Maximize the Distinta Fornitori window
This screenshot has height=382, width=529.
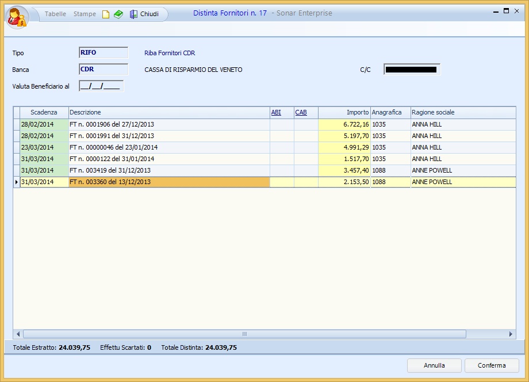tap(506, 11)
